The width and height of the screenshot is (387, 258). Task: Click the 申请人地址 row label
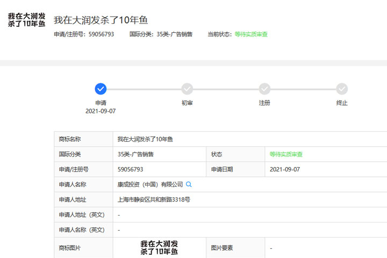[x=73, y=199]
